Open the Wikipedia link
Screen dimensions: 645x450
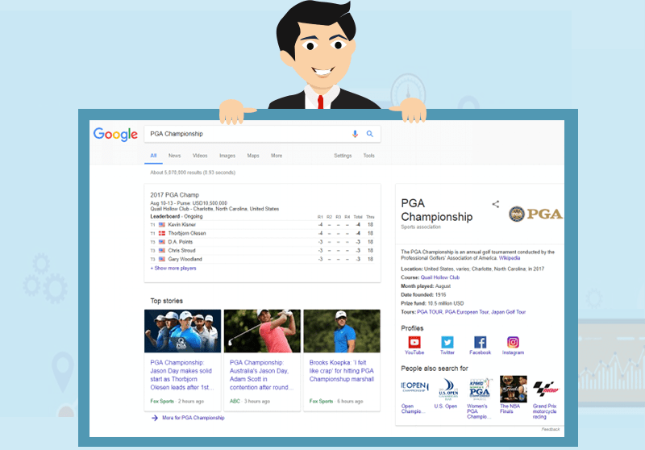coord(510,258)
